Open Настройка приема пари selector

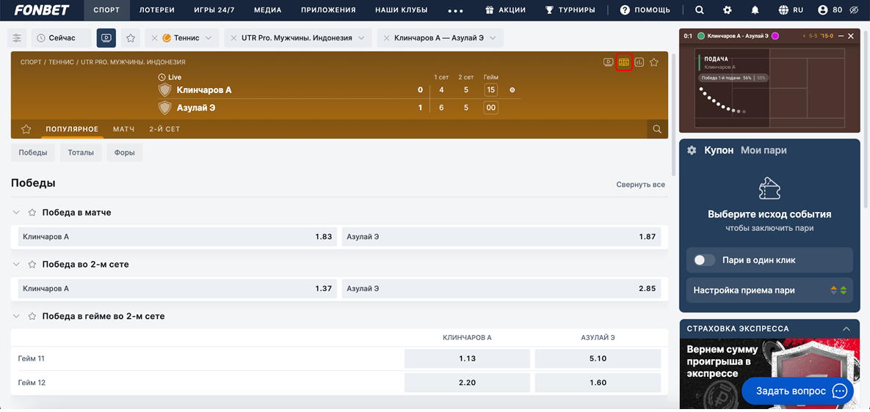(x=769, y=290)
